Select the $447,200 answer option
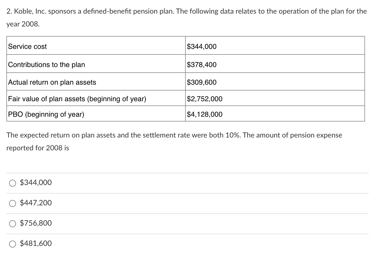 12,203
